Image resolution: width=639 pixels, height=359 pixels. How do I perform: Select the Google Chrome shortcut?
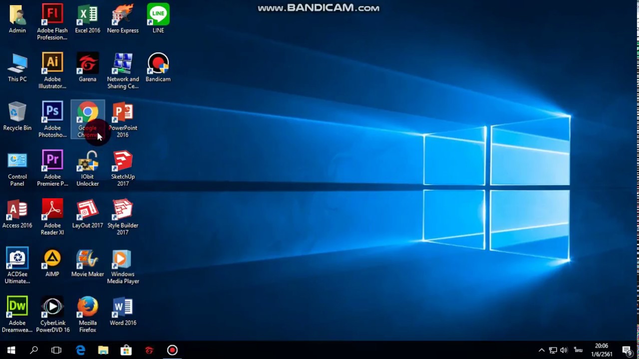87,120
